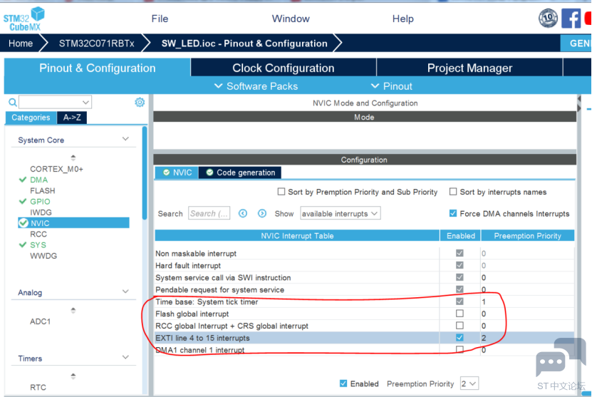Collapse the Timers category

coord(125,357)
